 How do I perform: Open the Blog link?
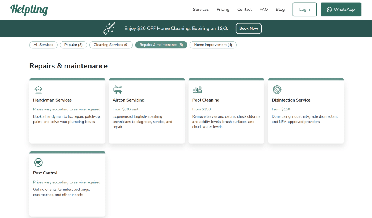[280, 10]
